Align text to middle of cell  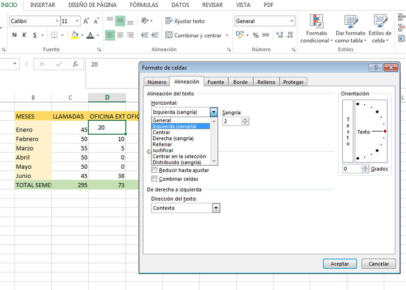click(120, 21)
